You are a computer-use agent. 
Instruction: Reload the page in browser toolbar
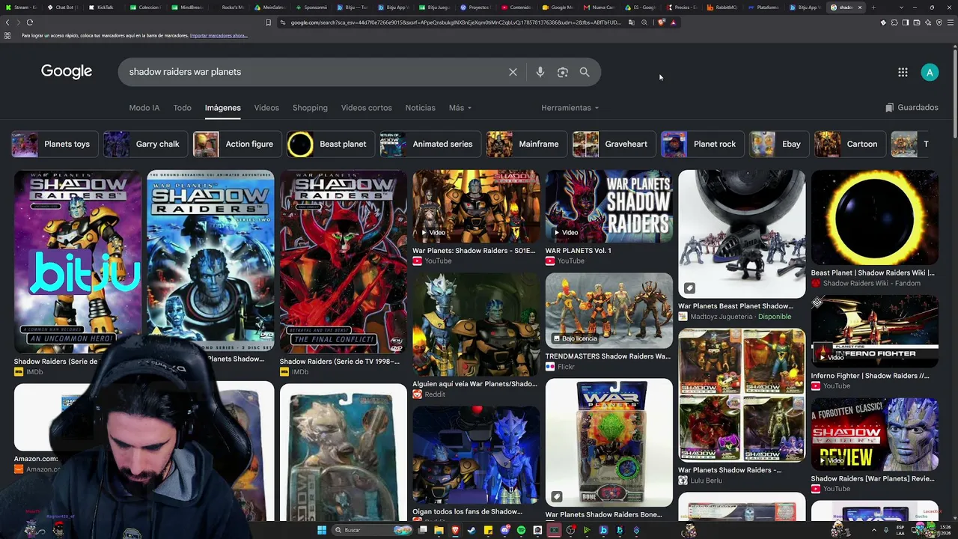(x=30, y=22)
